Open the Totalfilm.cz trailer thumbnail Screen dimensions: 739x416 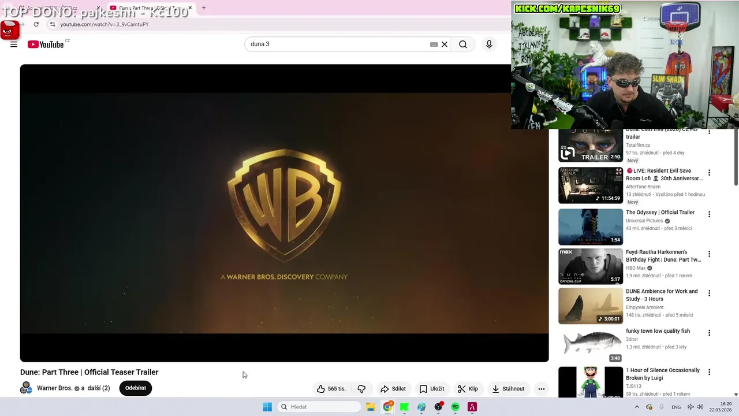point(591,145)
